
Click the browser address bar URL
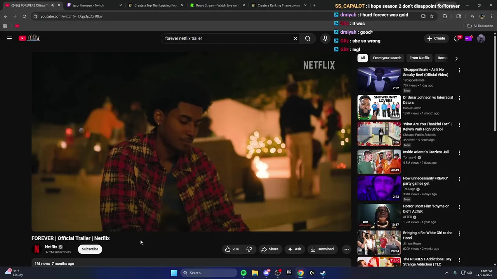71,16
